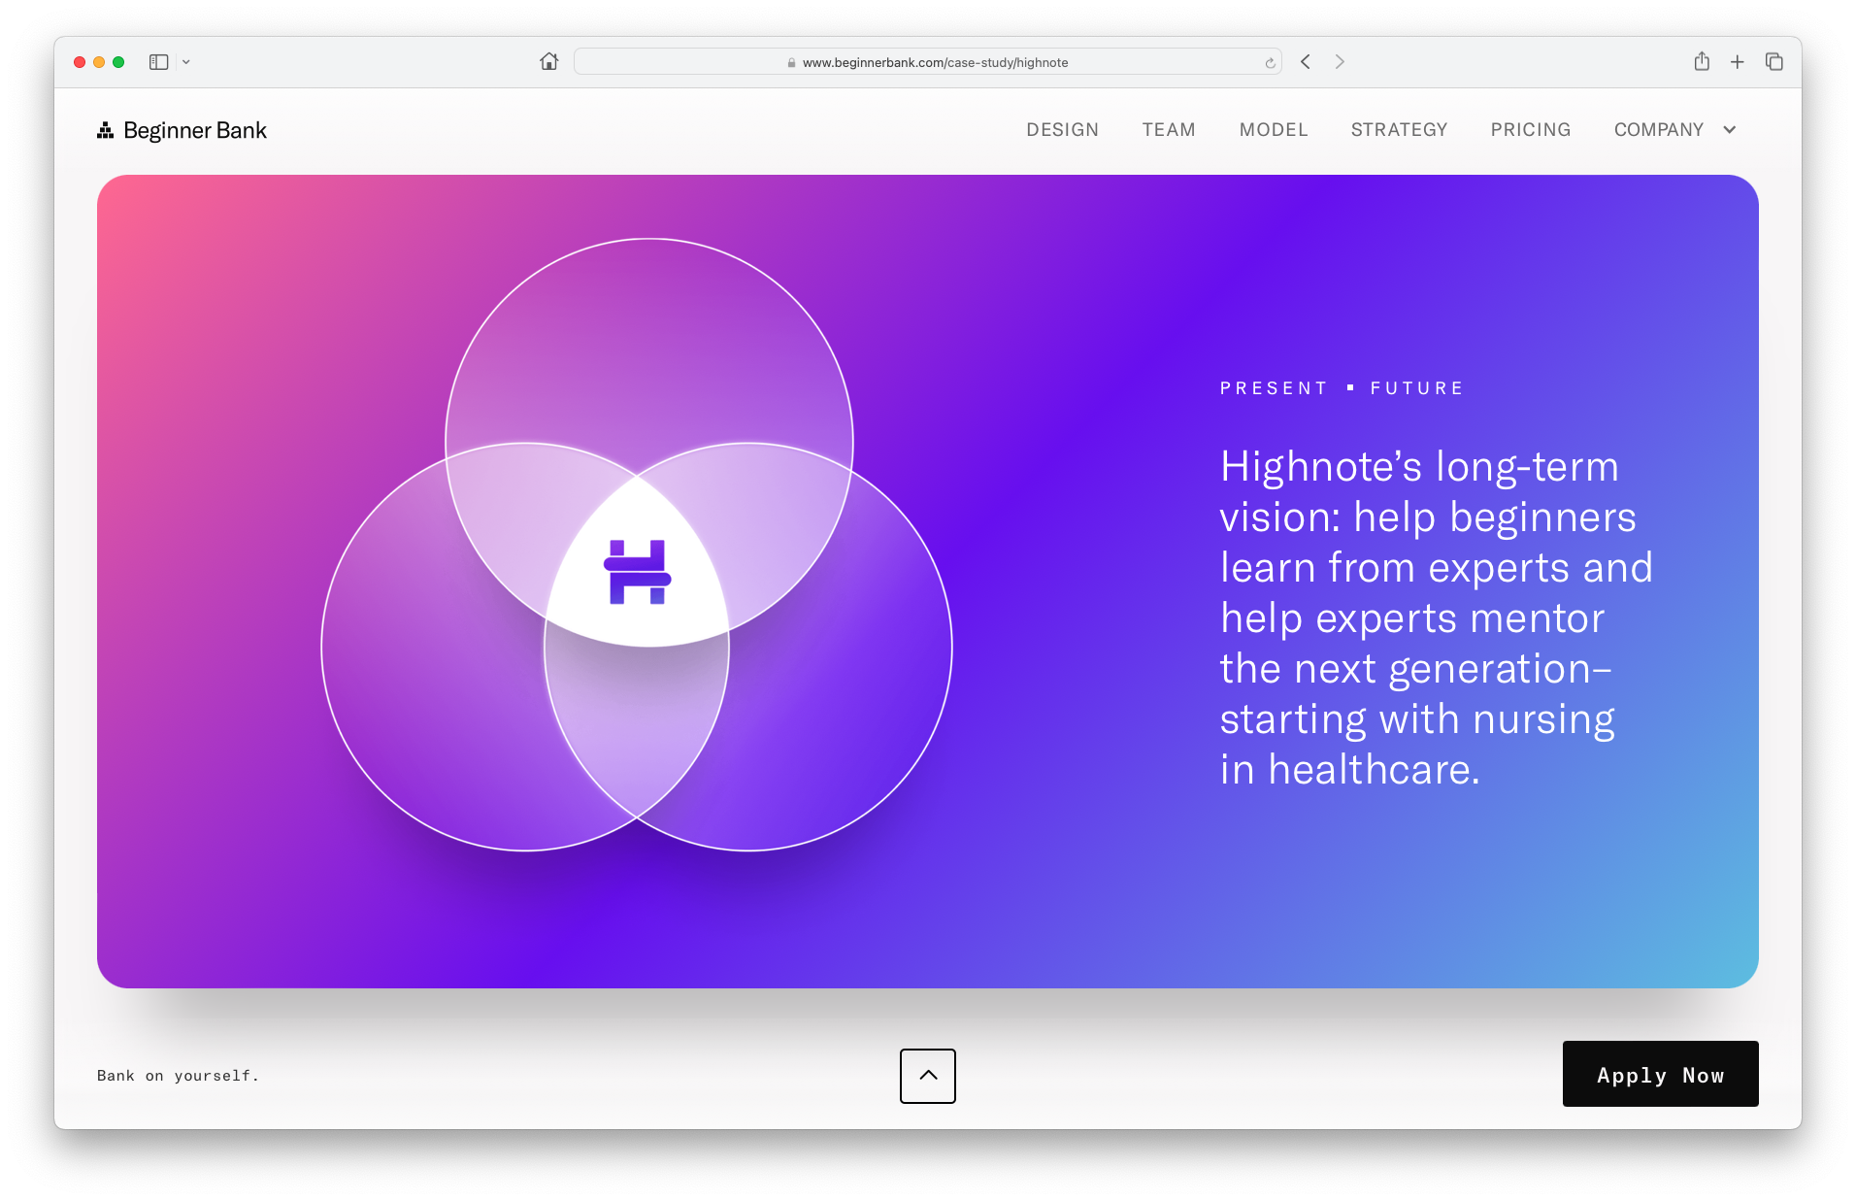The image size is (1856, 1201).
Task: Reload the page with the refresh icon
Action: pyautogui.click(x=1270, y=63)
